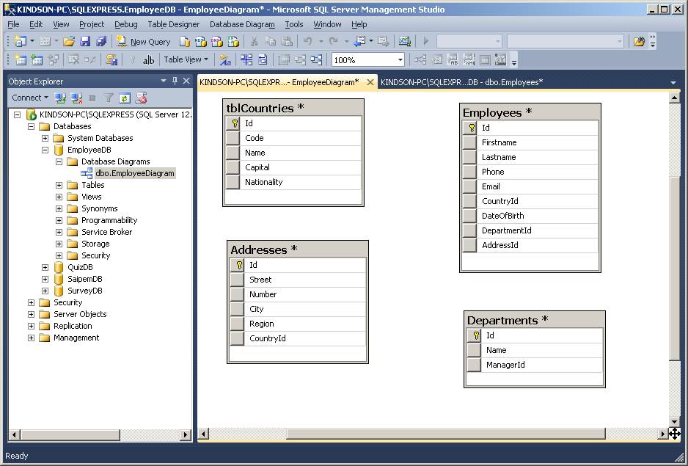Viewport: 688px width, 466px height.
Task: Click the Activity Monitor icon
Action: 405,41
